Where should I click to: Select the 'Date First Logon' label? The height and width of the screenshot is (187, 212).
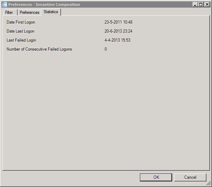pyautogui.click(x=21, y=22)
